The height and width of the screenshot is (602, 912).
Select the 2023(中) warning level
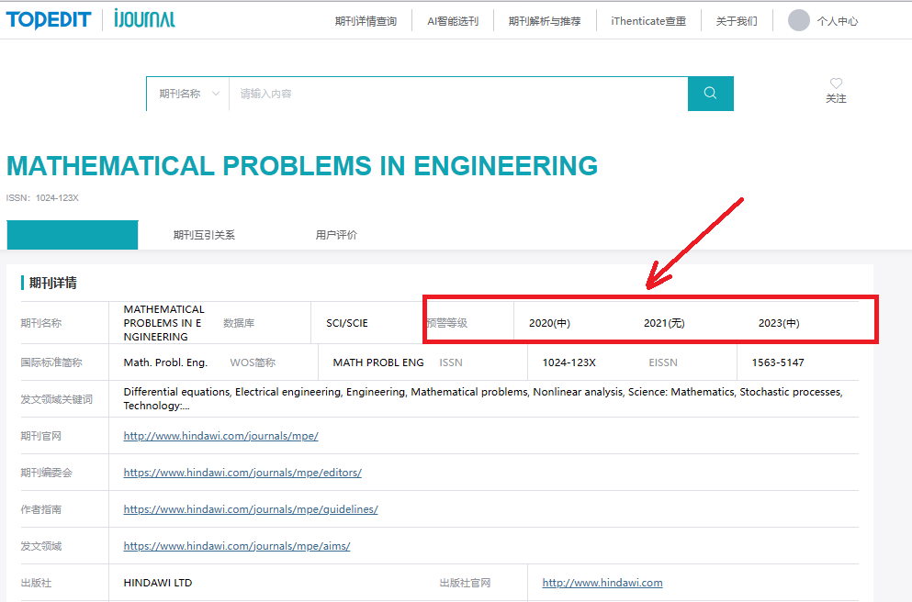coord(779,323)
